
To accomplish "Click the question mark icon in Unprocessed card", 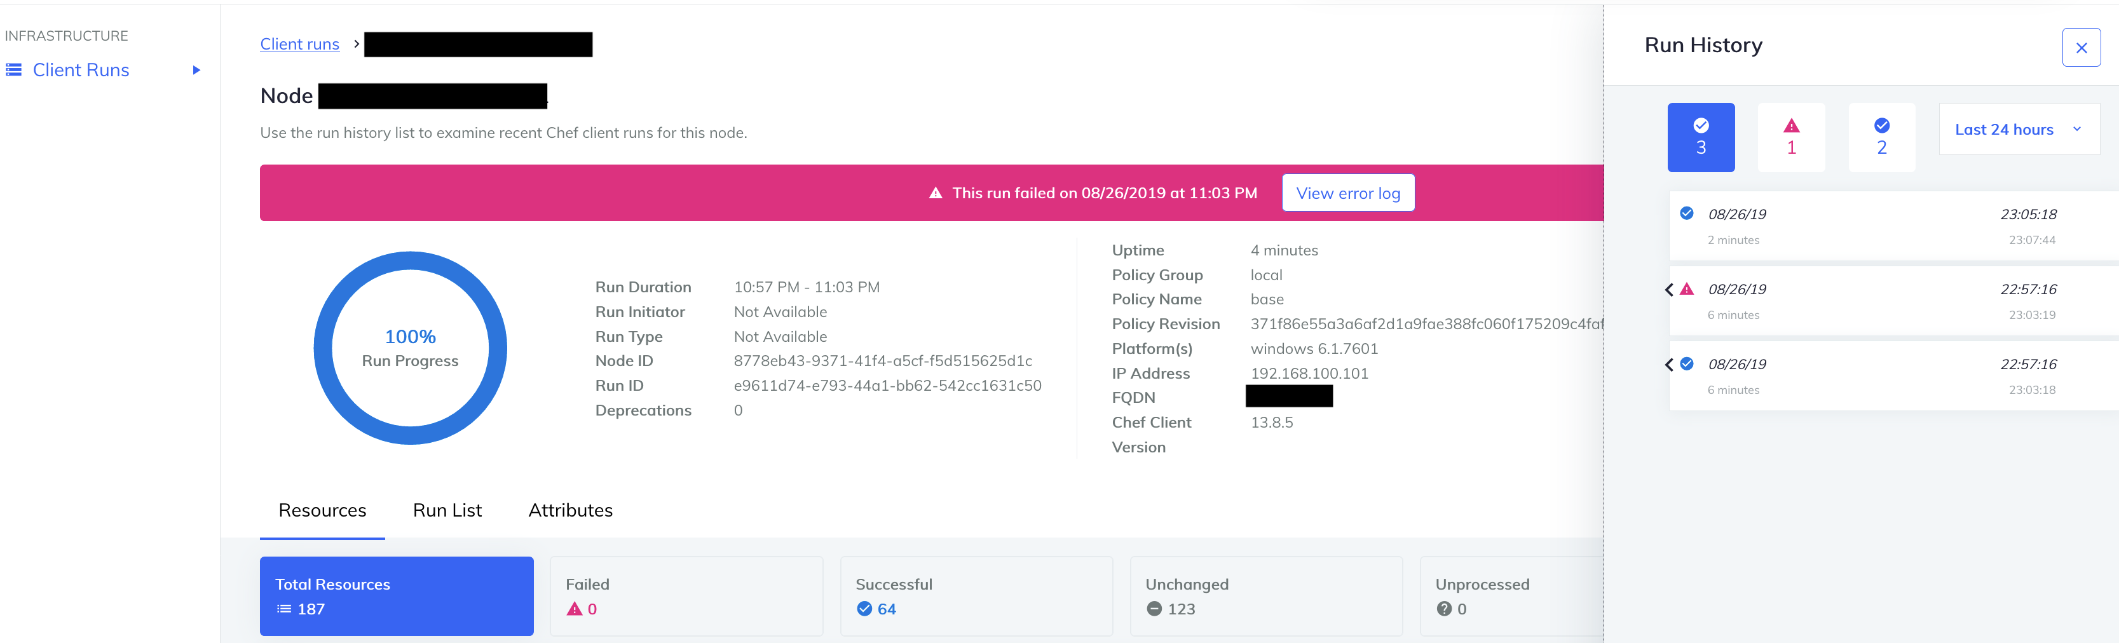I will (x=1443, y=609).
